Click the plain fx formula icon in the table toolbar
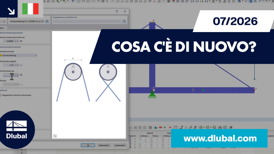The image size is (274, 154). (x=186, y=128)
